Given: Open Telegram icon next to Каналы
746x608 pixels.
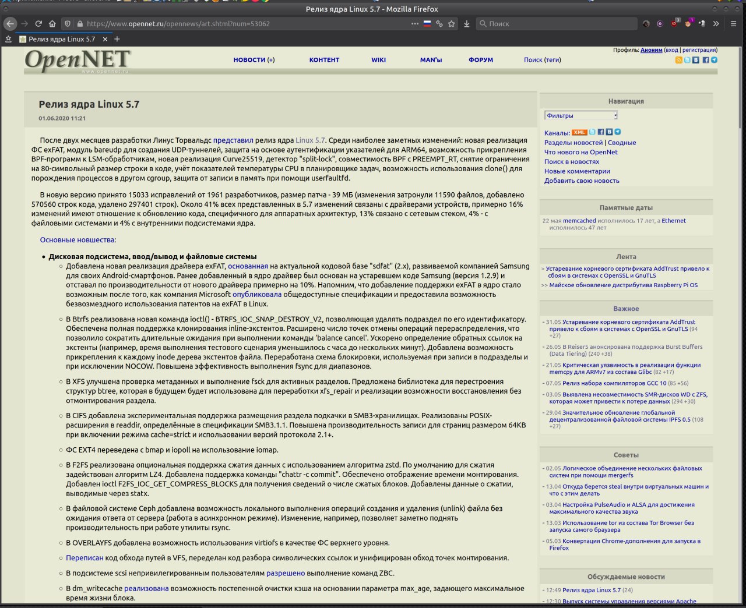Looking at the screenshot, I should pos(618,132).
